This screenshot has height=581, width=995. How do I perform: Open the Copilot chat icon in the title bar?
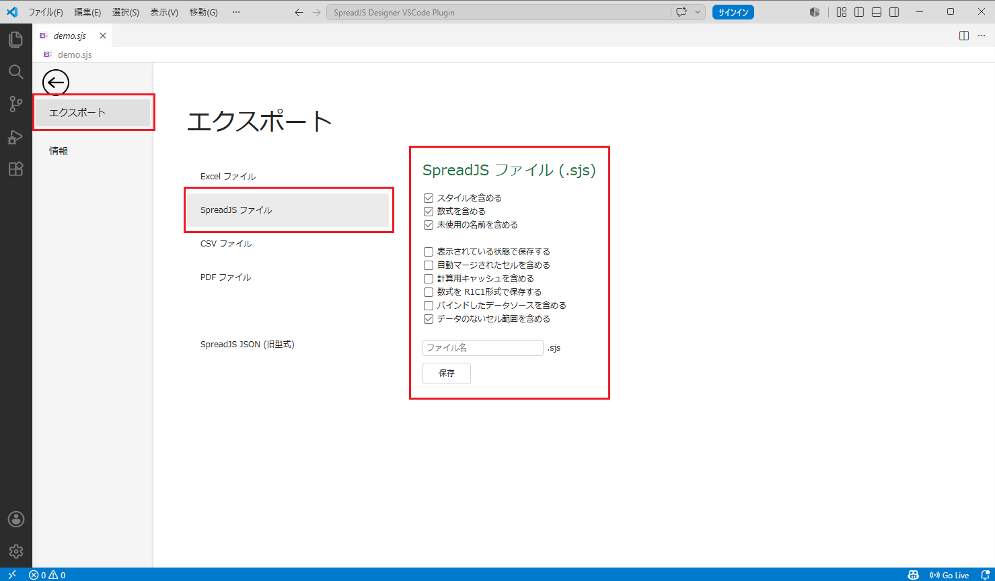point(681,12)
